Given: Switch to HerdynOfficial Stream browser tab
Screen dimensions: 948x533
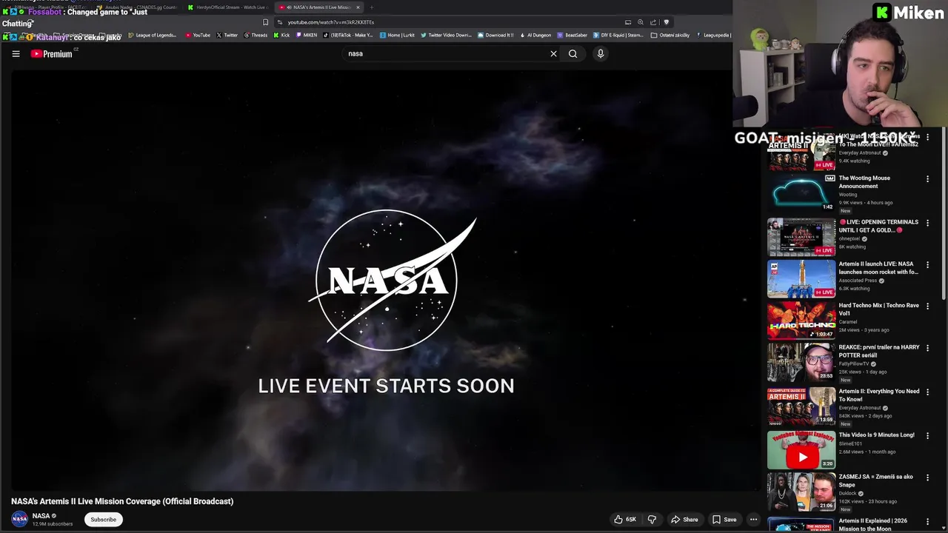Looking at the screenshot, I should tap(229, 7).
